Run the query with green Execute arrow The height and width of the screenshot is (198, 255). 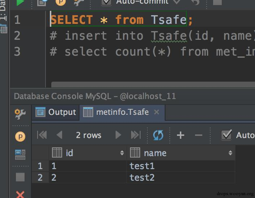pyautogui.click(x=21, y=3)
